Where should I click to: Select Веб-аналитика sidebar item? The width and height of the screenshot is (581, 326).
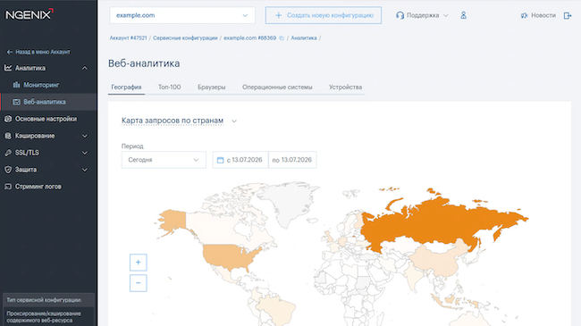(48, 102)
